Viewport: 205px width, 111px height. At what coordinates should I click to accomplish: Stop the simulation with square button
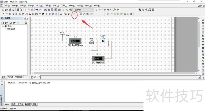click(x=81, y=14)
